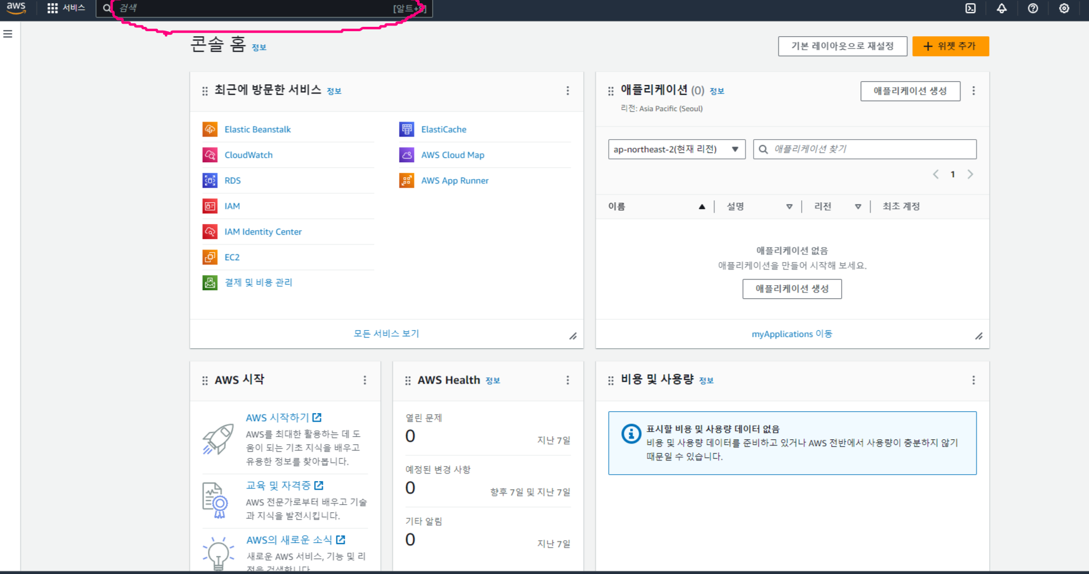Click the 열린 문제 count value
1089x574 pixels.
click(410, 436)
